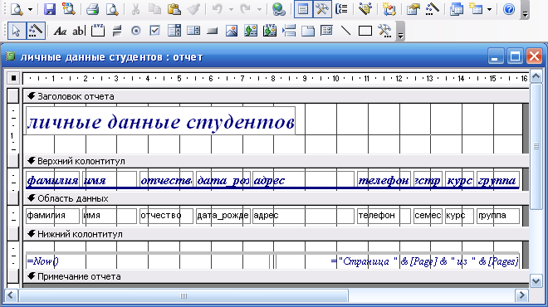Open the Undo history dropdown arrow
The image size is (548, 307).
231,9
